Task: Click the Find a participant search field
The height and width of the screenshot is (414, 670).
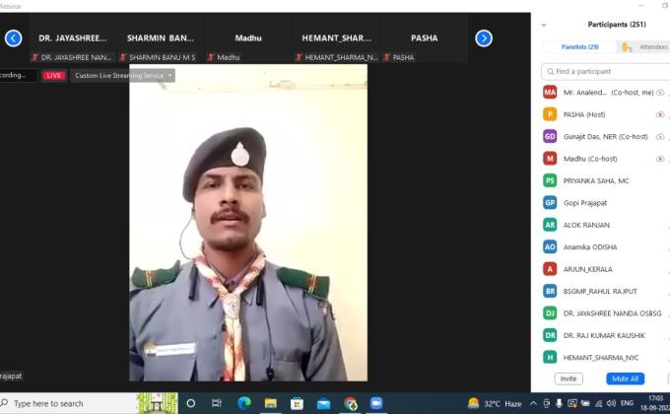Action: (606, 72)
